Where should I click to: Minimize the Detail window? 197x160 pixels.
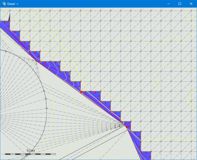tap(169, 4)
